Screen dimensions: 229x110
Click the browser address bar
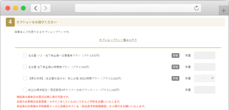coord(138,8)
